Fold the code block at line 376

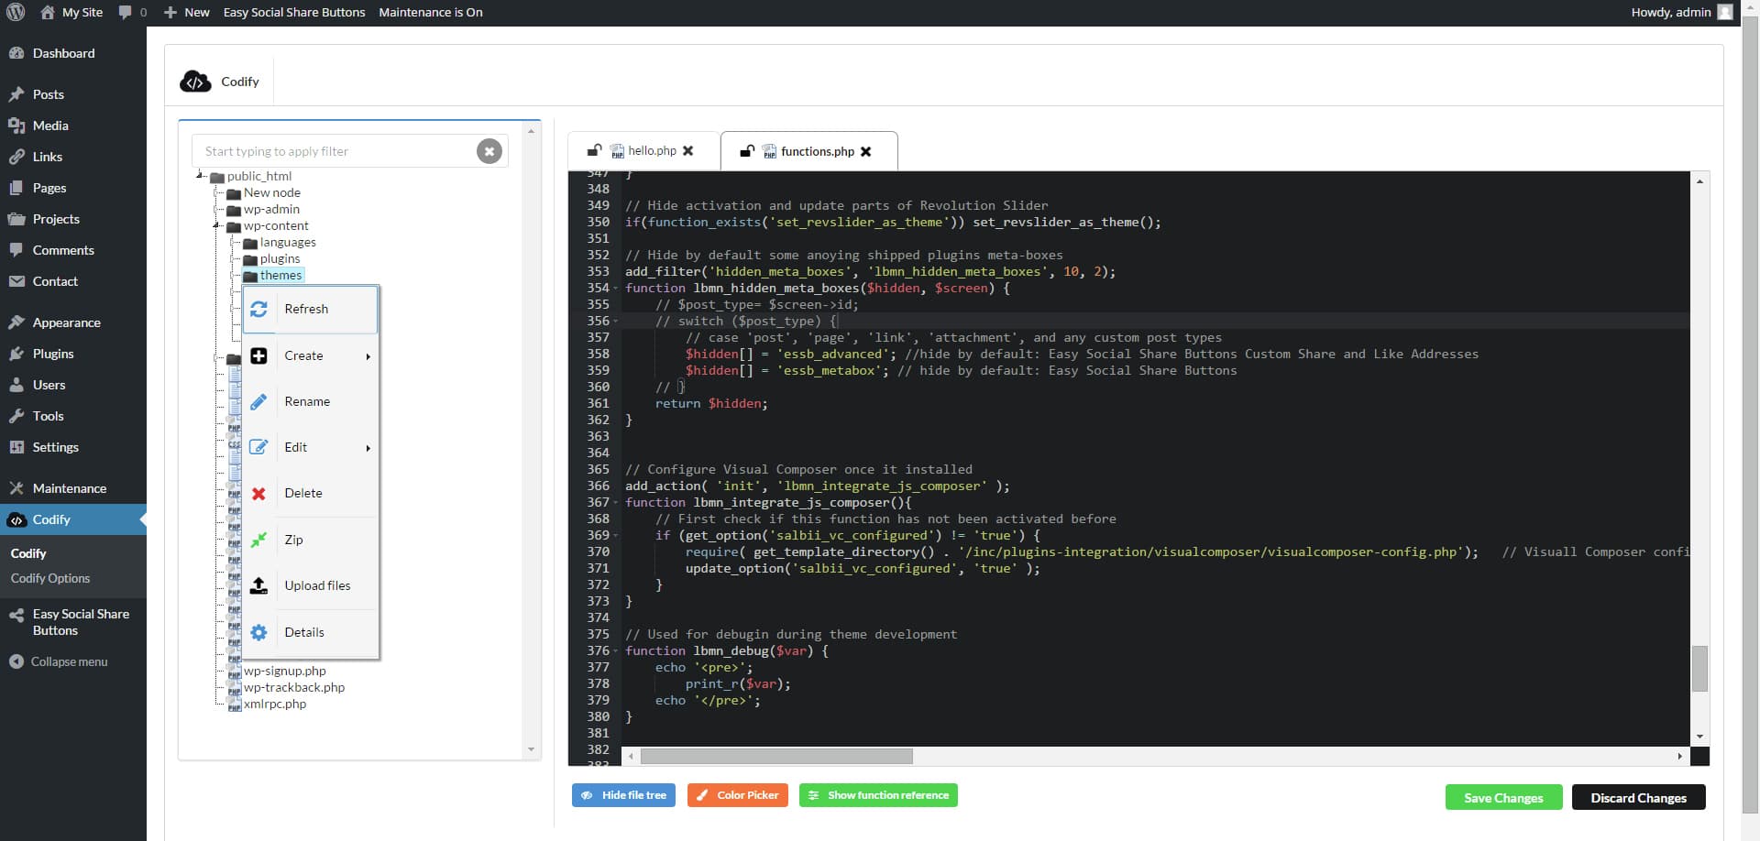[616, 651]
